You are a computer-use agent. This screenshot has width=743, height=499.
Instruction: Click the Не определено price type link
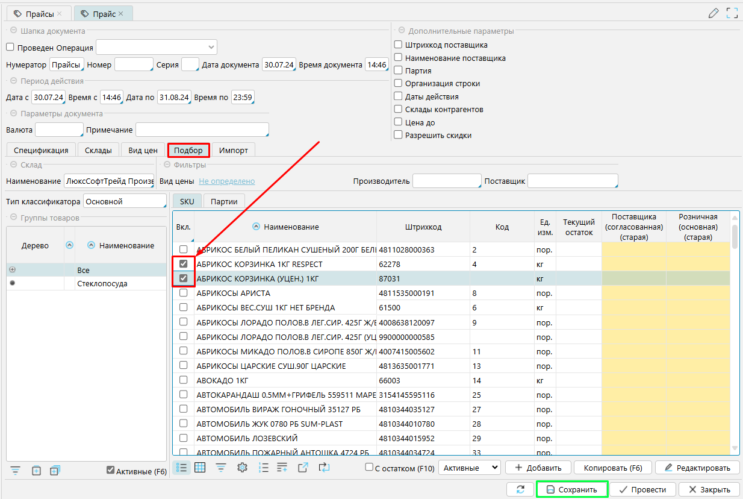click(227, 181)
